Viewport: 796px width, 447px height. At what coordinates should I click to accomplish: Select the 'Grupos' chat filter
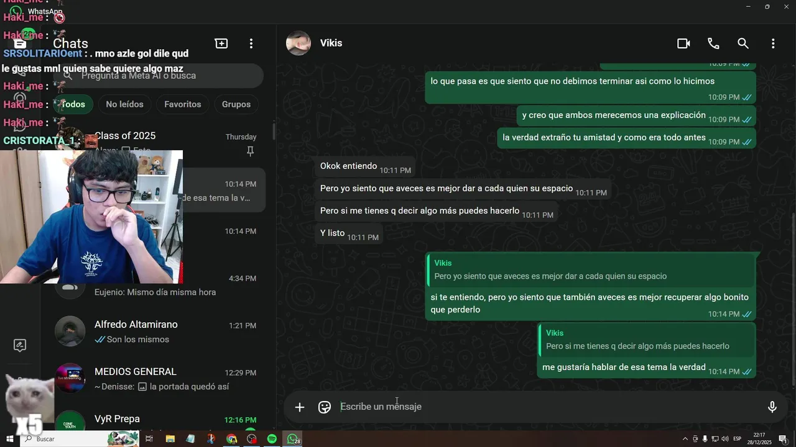click(x=236, y=104)
